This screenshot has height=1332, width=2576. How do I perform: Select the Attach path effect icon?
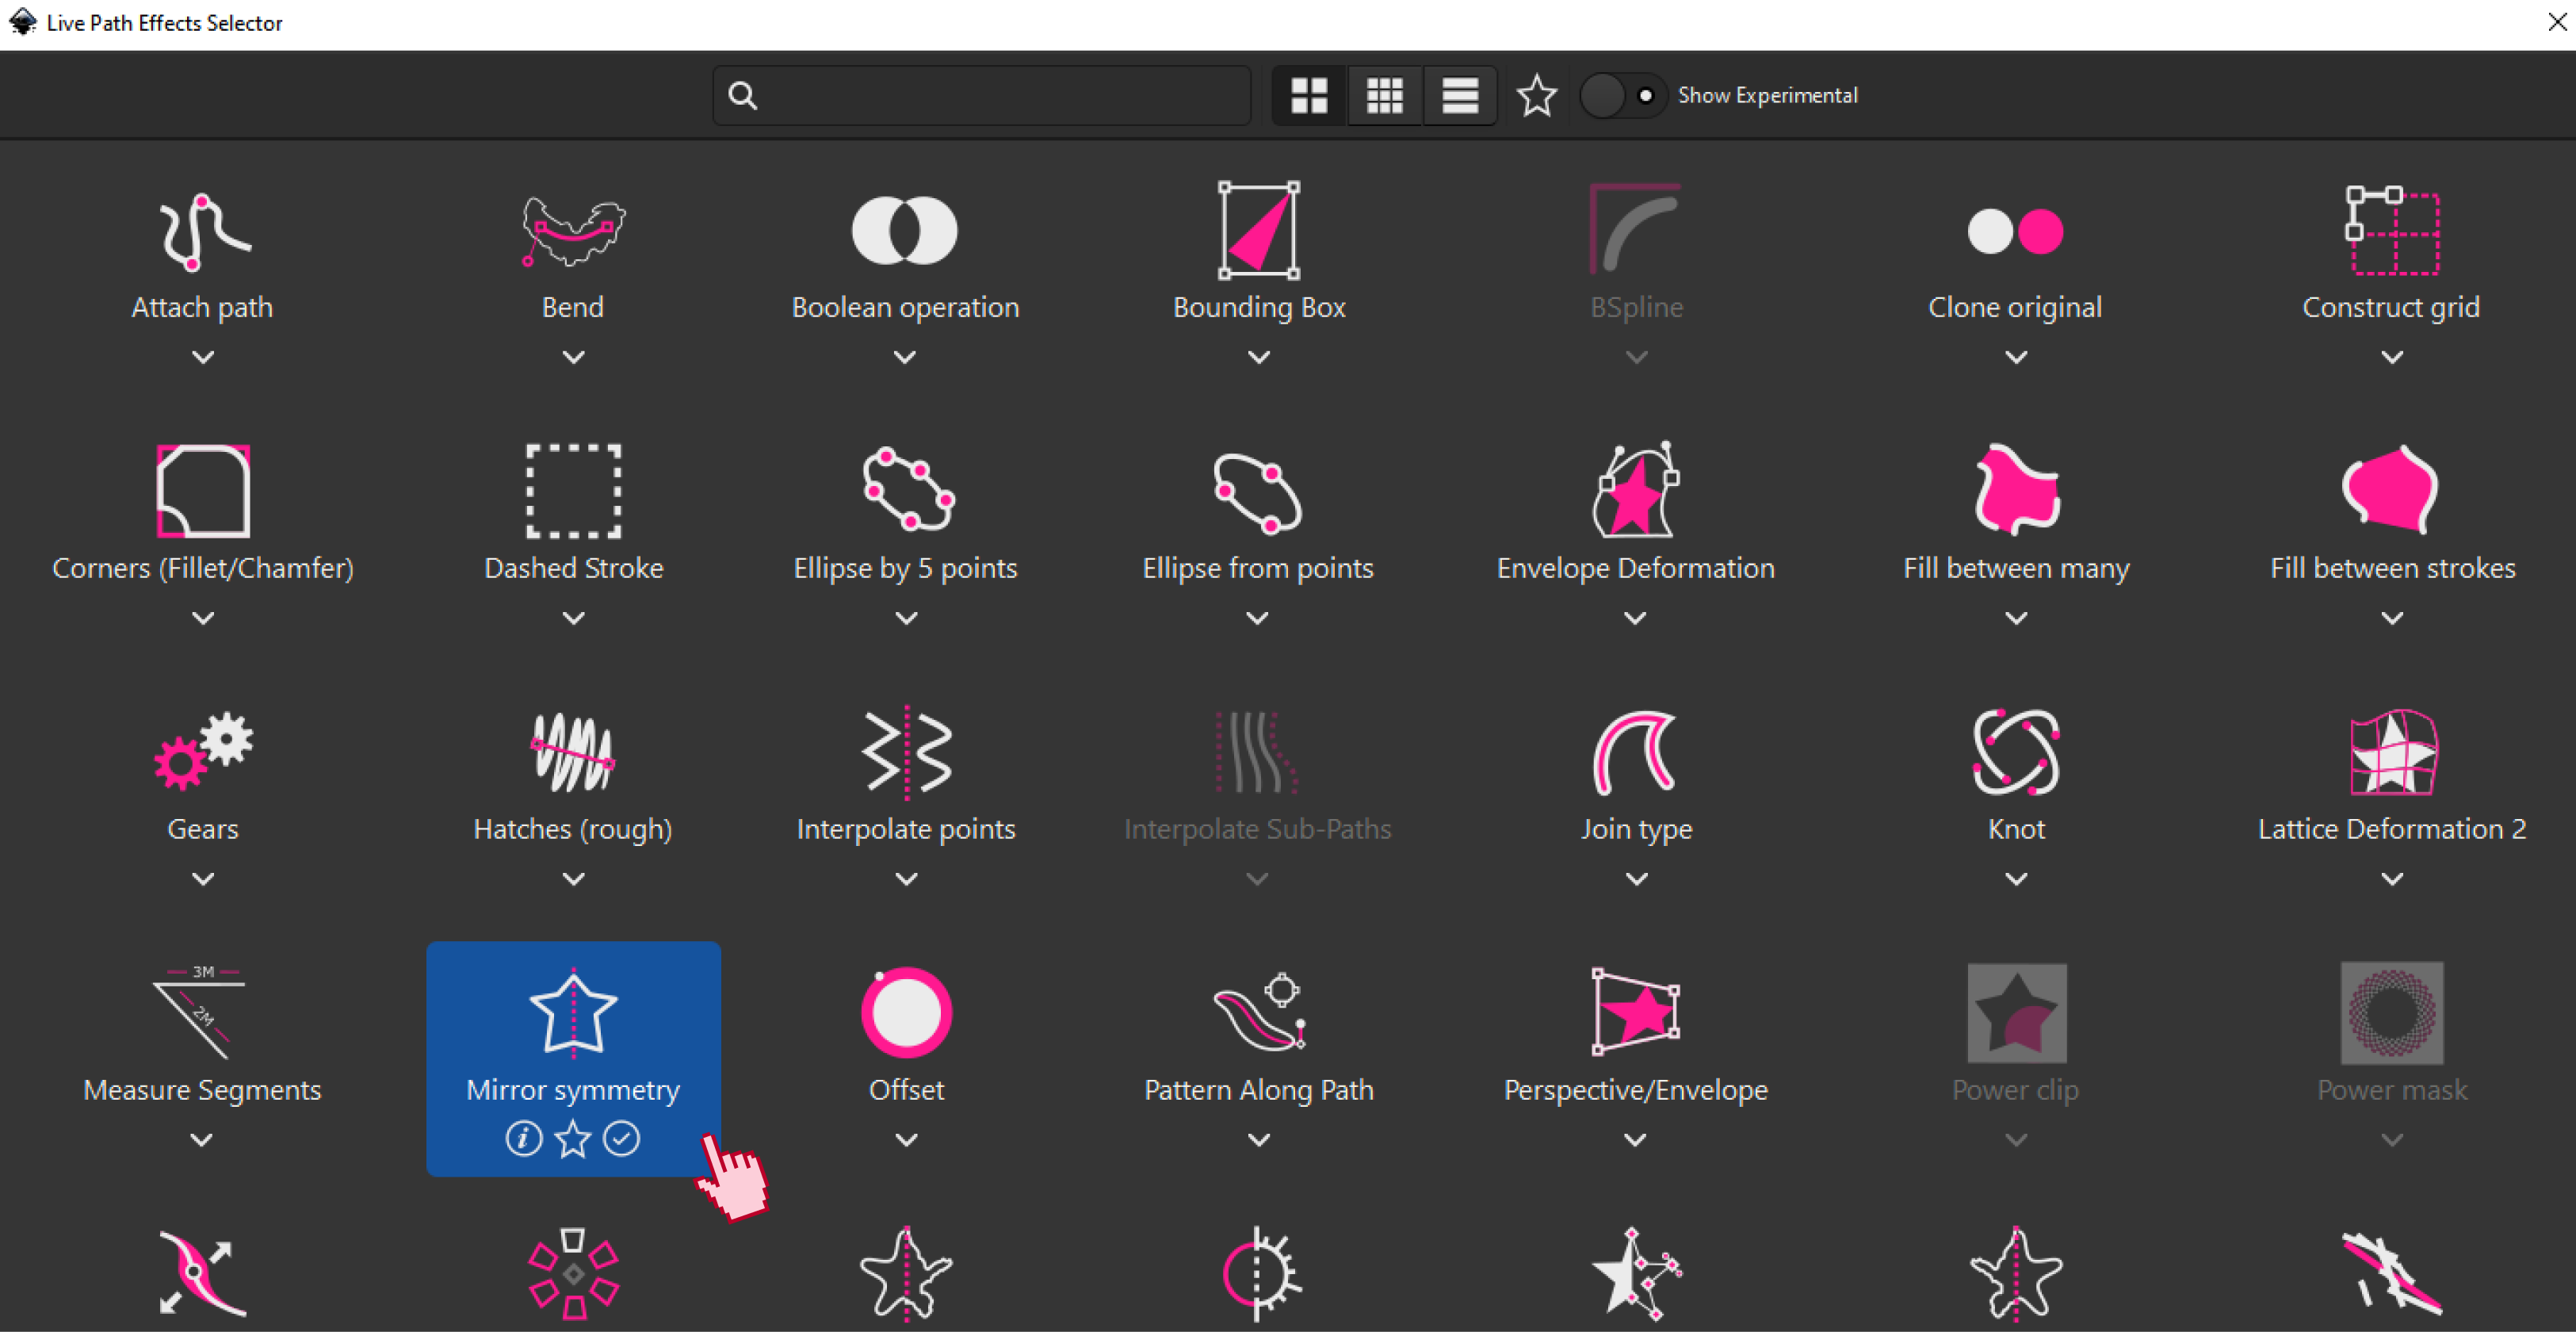[203, 232]
